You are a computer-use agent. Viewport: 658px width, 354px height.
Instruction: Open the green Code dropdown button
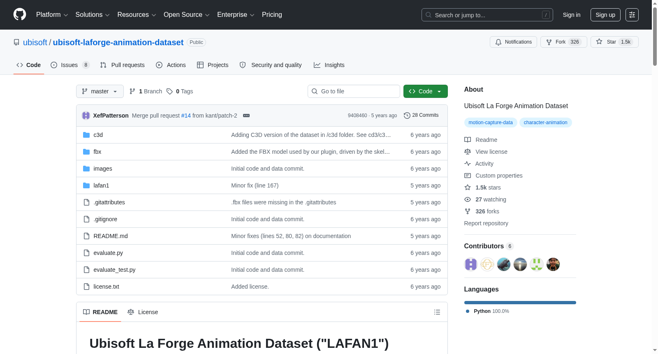click(426, 91)
